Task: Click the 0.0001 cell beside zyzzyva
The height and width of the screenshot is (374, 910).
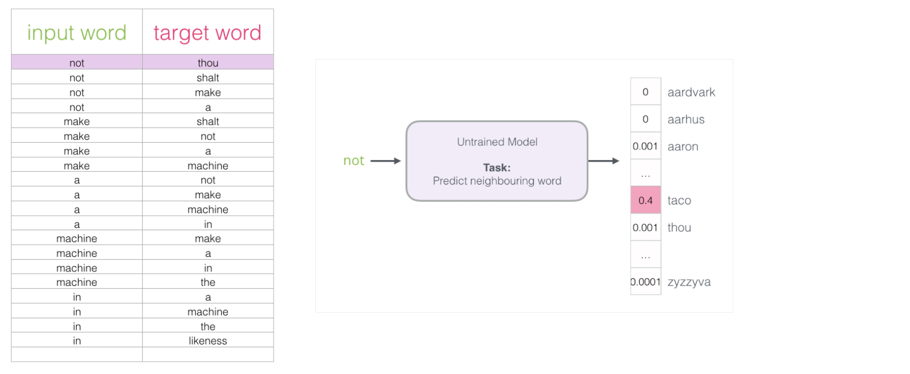Action: click(x=645, y=281)
